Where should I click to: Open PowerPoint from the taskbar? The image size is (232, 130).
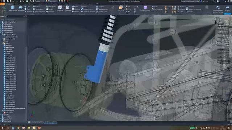[x=39, y=128]
